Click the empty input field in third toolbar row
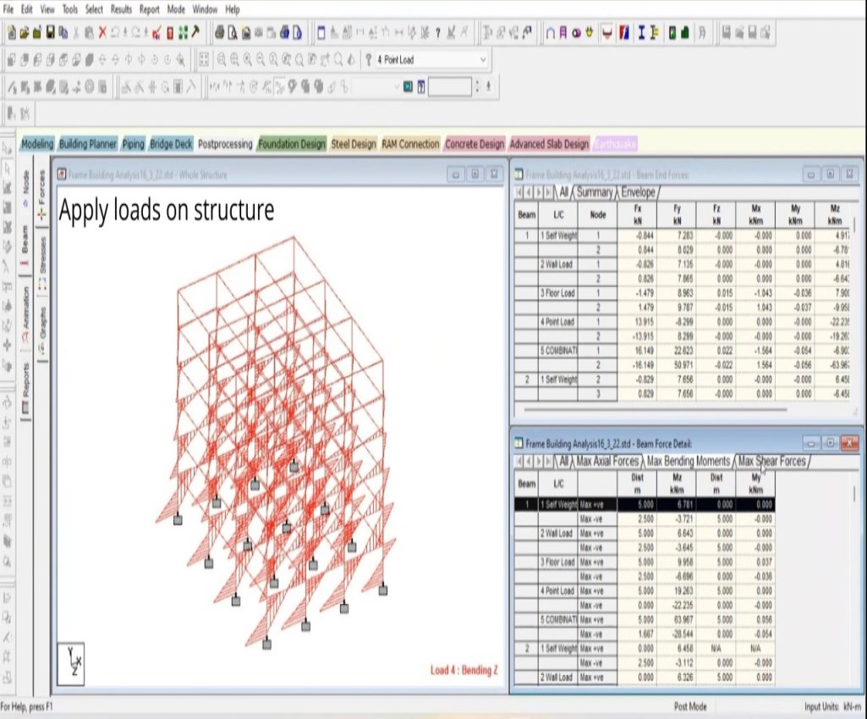The image size is (867, 719). (x=449, y=86)
